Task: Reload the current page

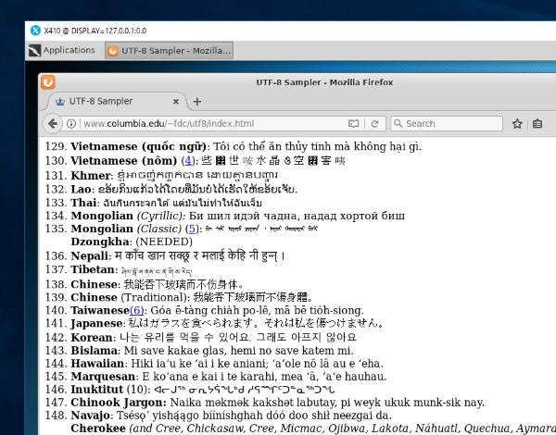Action: click(x=375, y=123)
